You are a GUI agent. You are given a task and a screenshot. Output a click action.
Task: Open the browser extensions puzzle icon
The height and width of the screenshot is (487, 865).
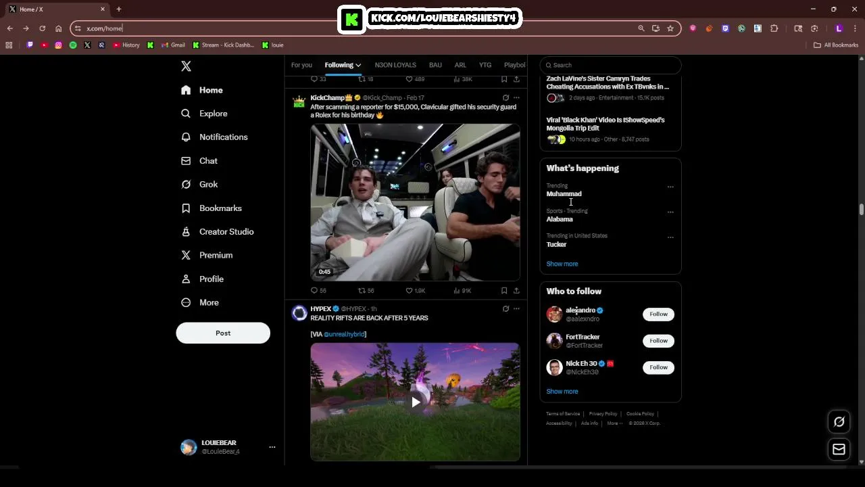[x=774, y=28]
